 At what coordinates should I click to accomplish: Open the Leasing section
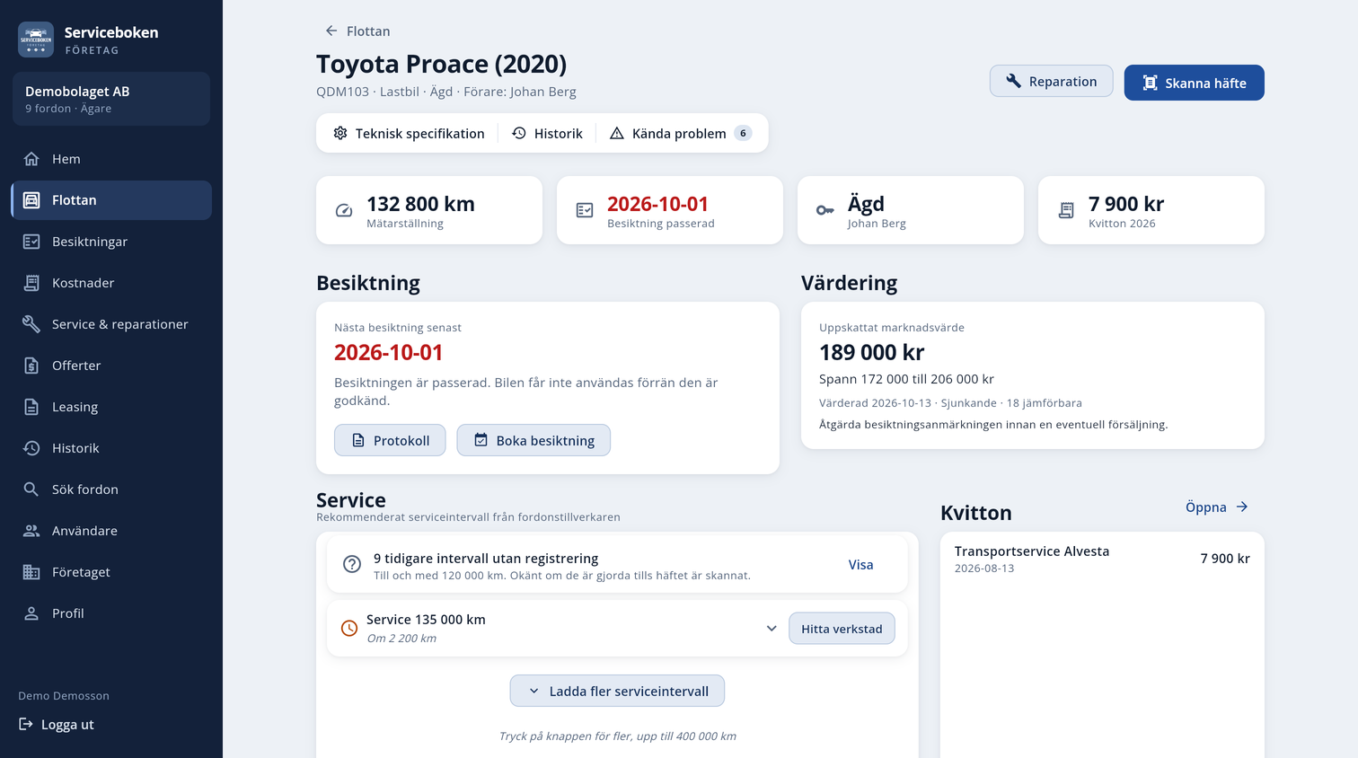click(111, 407)
